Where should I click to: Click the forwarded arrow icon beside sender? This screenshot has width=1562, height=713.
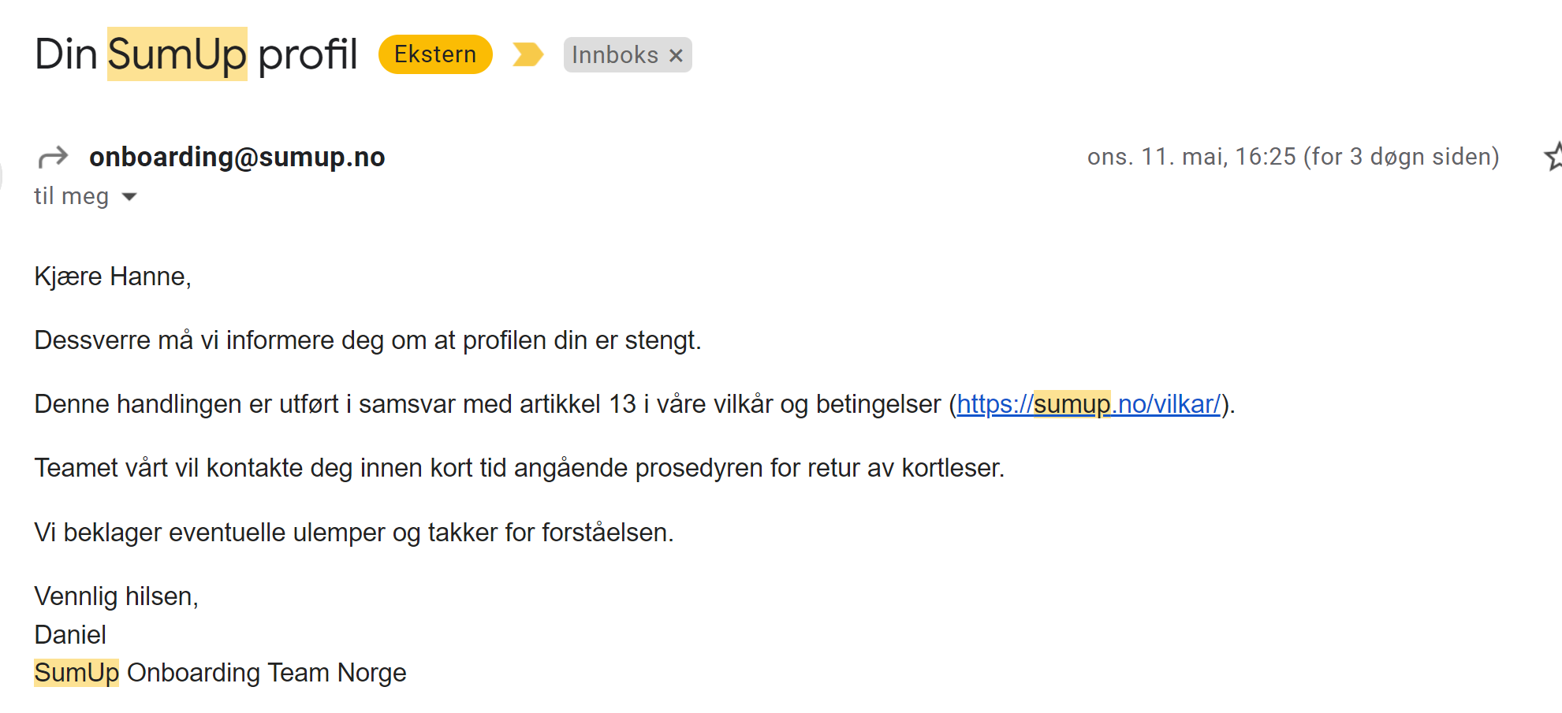(x=53, y=158)
